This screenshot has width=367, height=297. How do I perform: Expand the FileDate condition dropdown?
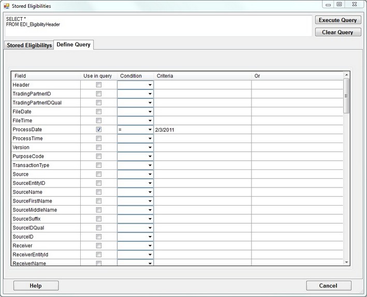pos(150,112)
